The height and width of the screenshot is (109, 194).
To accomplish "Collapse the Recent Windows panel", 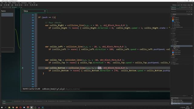I will 191,98.
